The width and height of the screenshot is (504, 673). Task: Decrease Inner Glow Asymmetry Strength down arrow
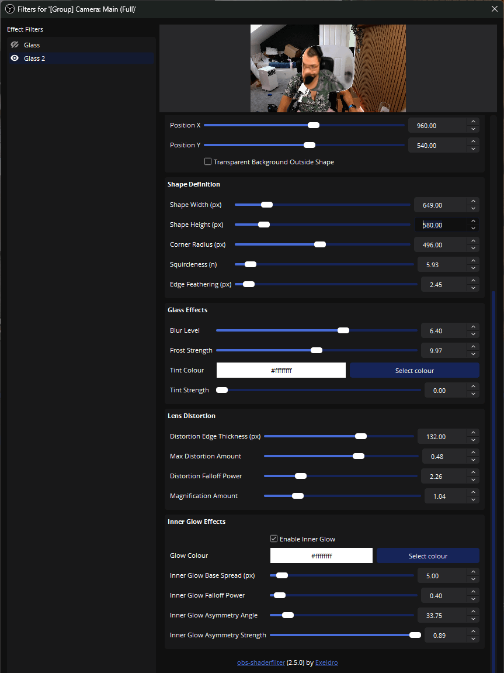473,639
